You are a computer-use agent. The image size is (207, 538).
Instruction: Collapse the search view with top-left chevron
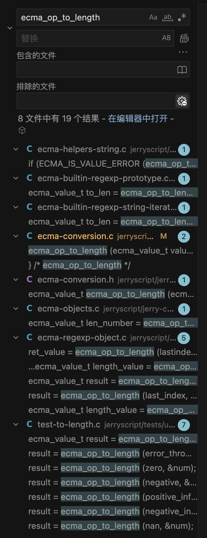10,28
